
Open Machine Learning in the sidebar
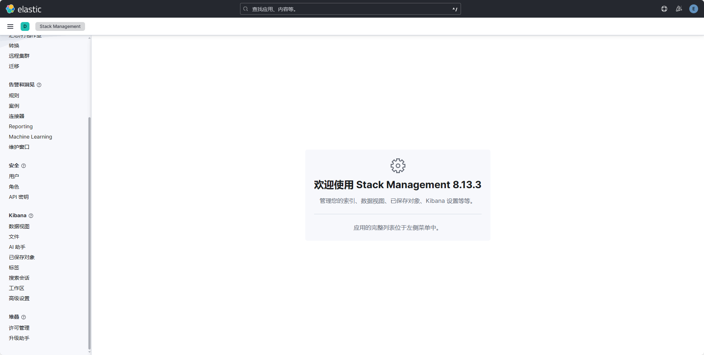point(30,137)
